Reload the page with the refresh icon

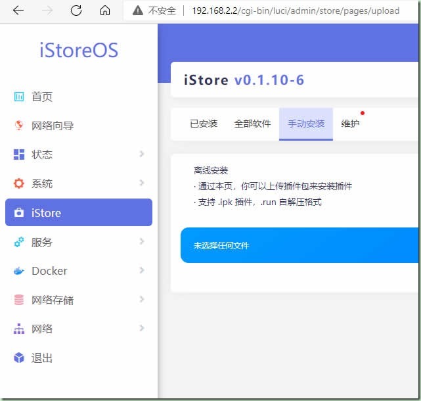pyautogui.click(x=76, y=11)
